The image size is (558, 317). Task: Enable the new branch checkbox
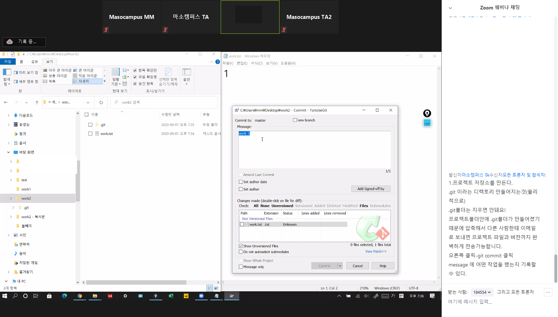click(295, 120)
